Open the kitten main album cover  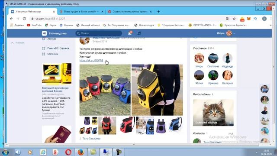pos(213,113)
